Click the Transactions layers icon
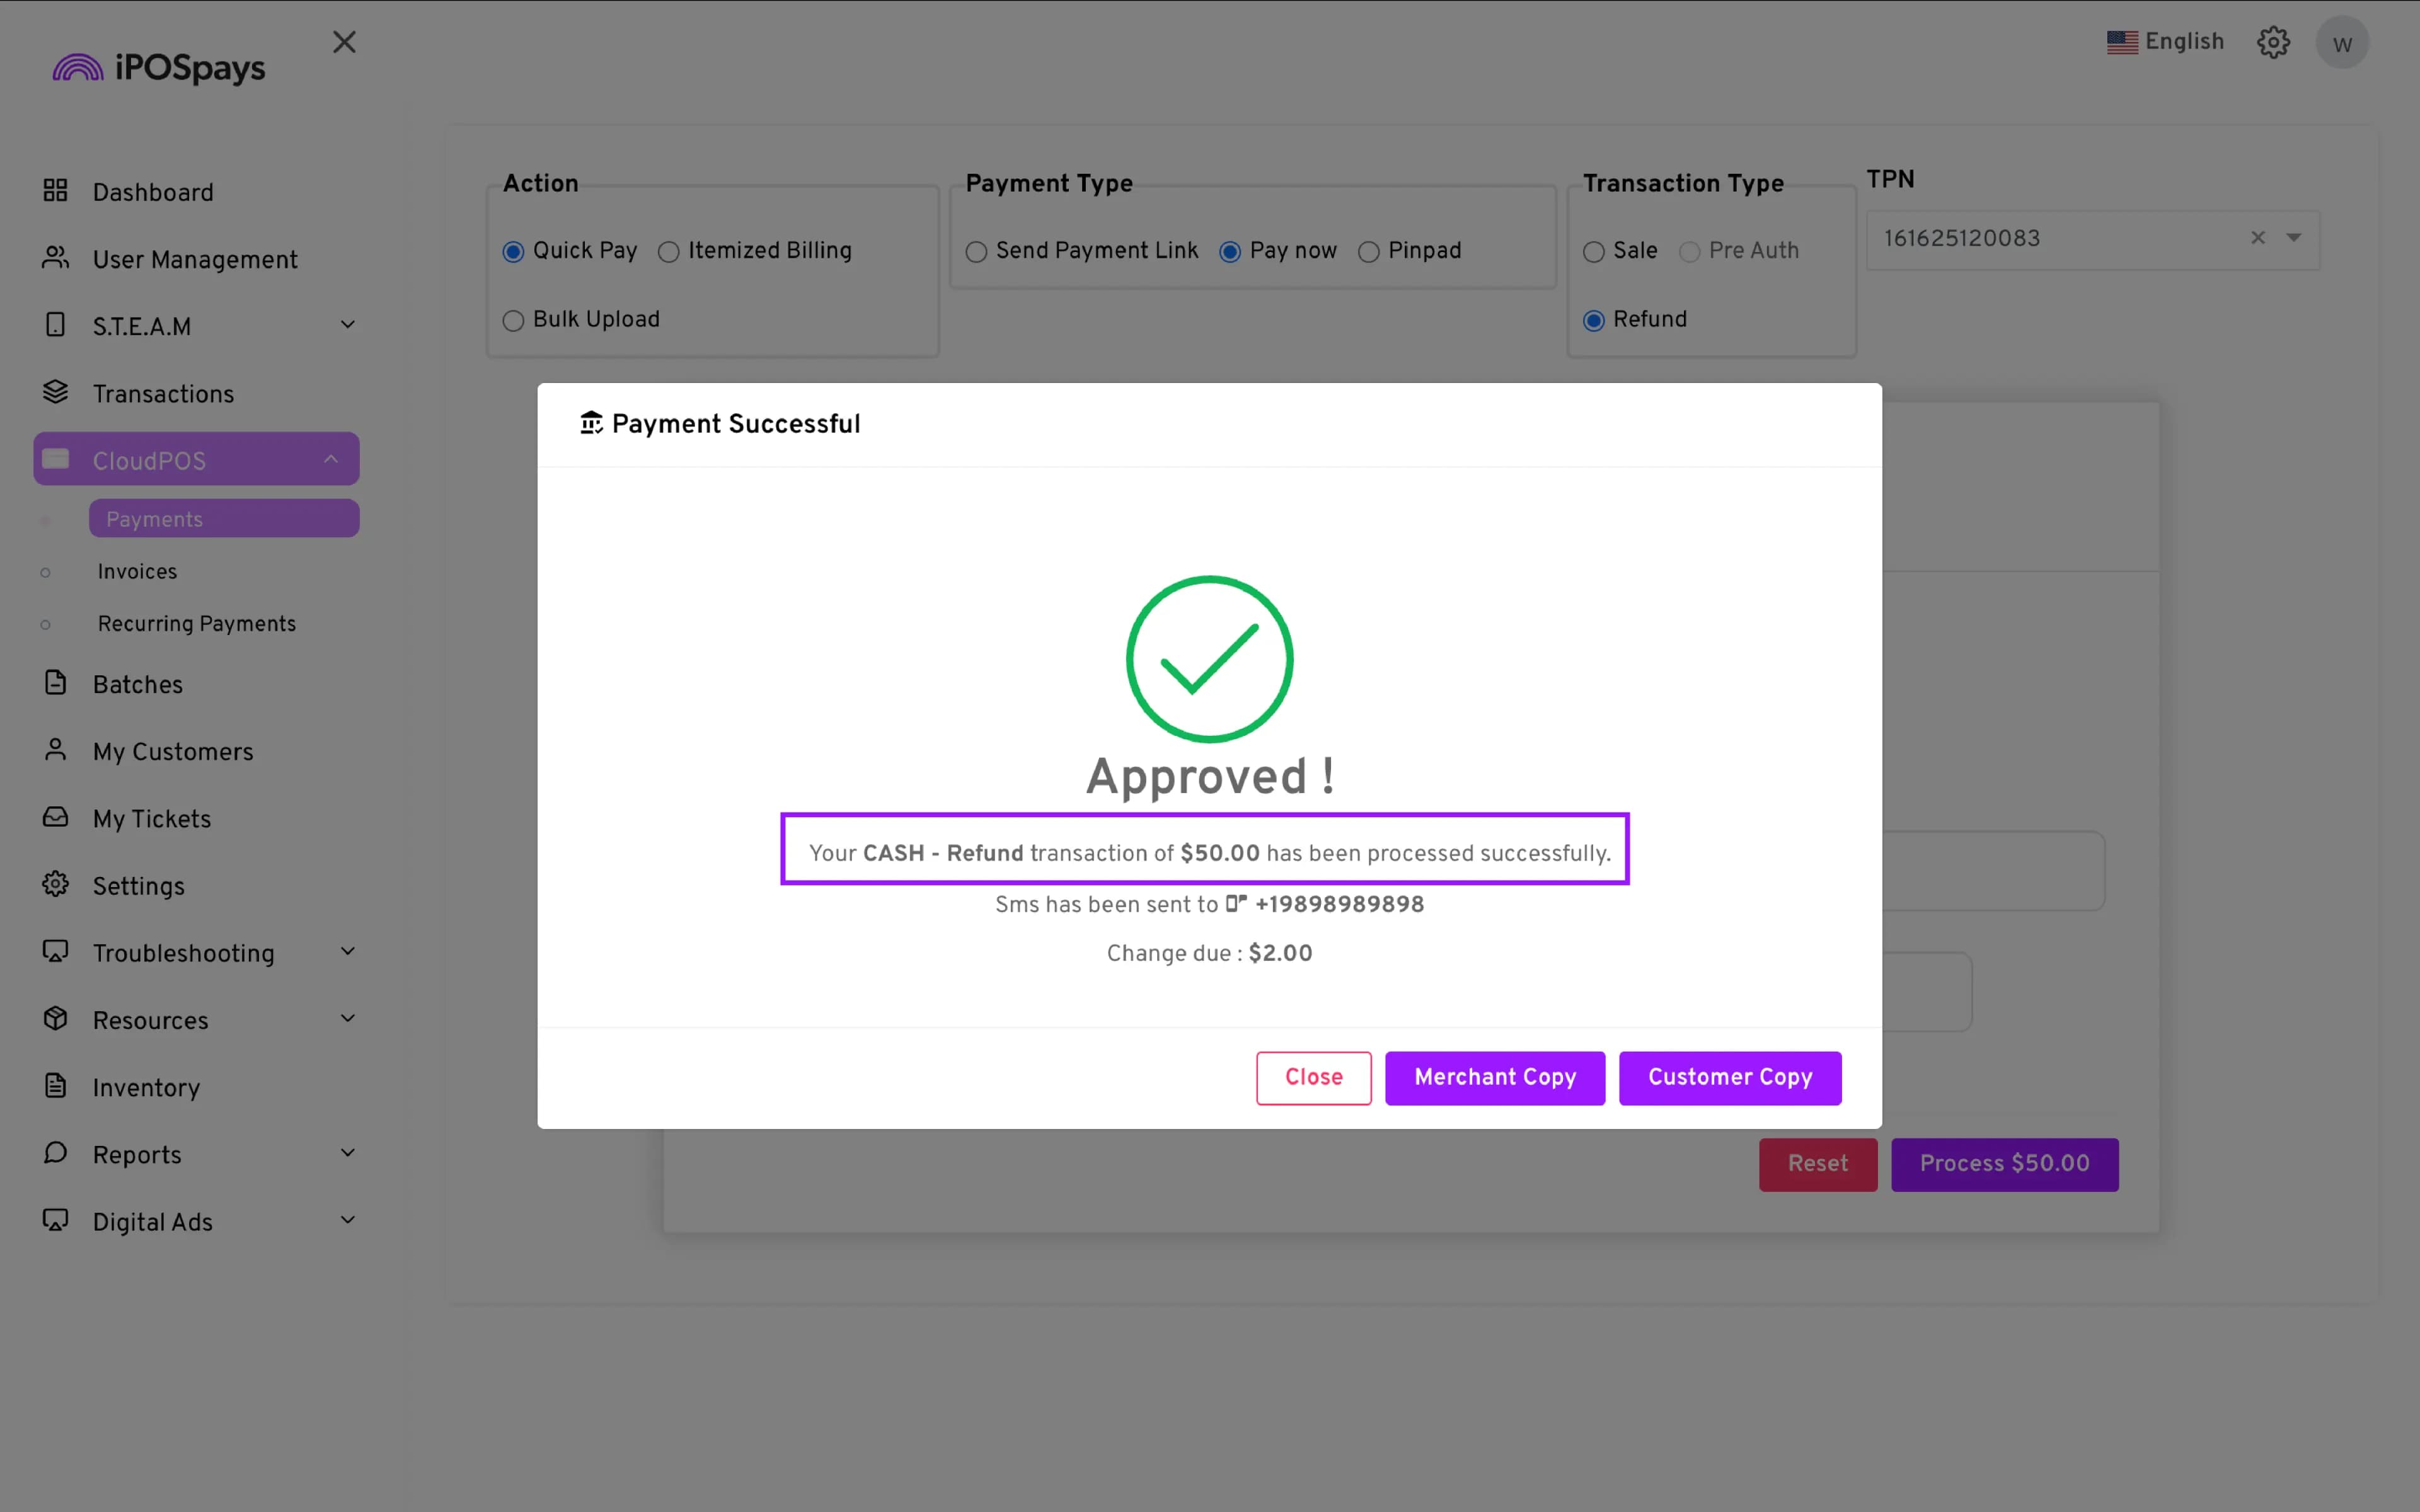 (55, 392)
